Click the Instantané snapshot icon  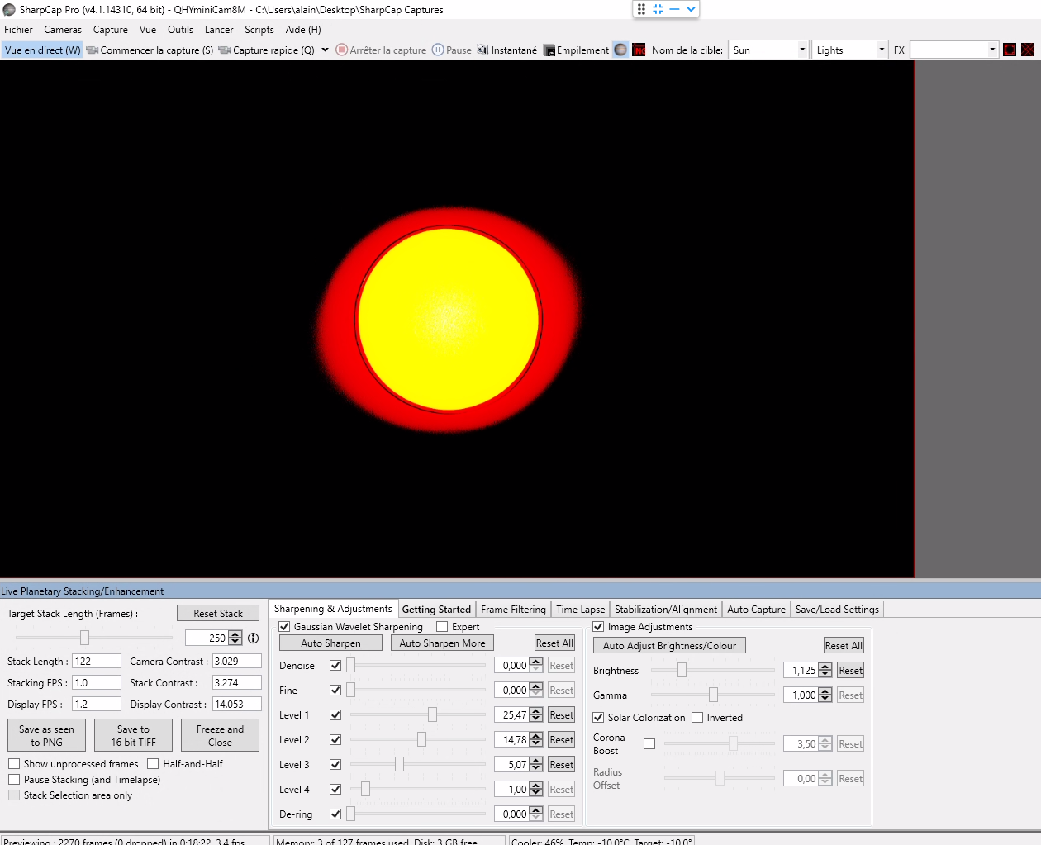click(482, 50)
